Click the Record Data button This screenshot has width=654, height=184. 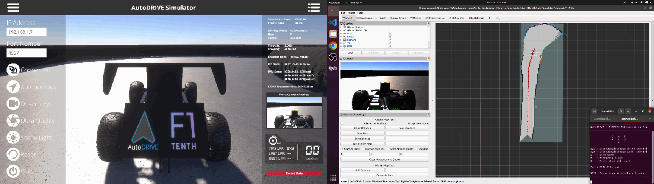coord(294,173)
